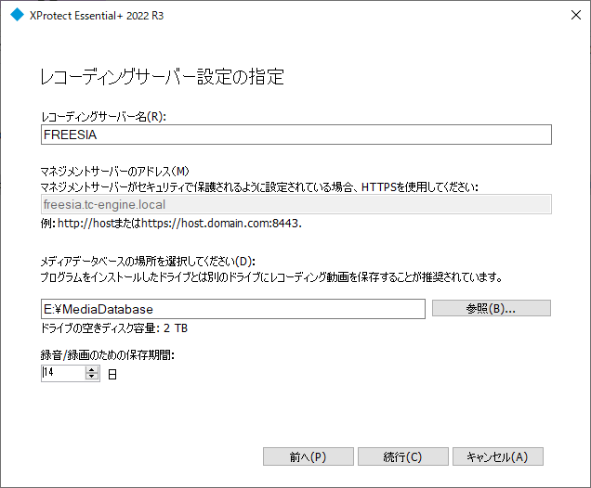This screenshot has width=591, height=488.
Task: Click label 録音/録画のための保存期間:
Action: (x=108, y=355)
